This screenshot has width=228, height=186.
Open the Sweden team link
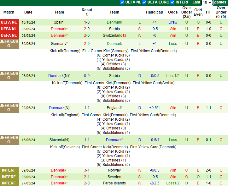[114, 177]
